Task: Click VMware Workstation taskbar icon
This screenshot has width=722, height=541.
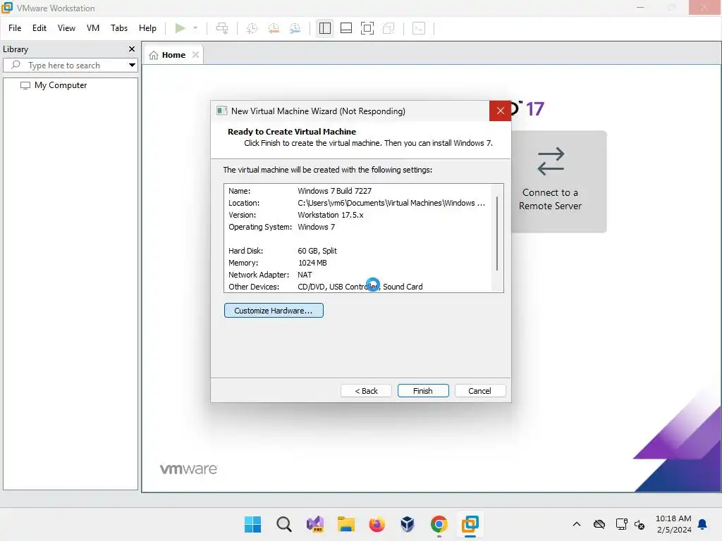Action: click(x=470, y=524)
